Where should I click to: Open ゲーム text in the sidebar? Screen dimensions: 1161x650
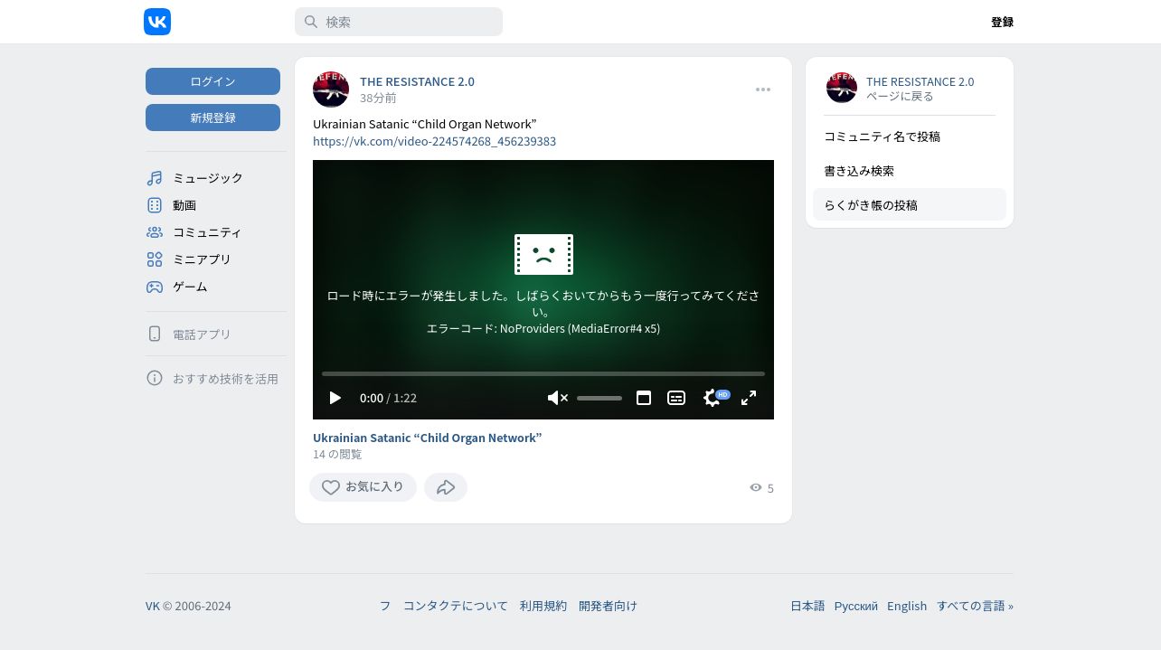[x=190, y=287]
